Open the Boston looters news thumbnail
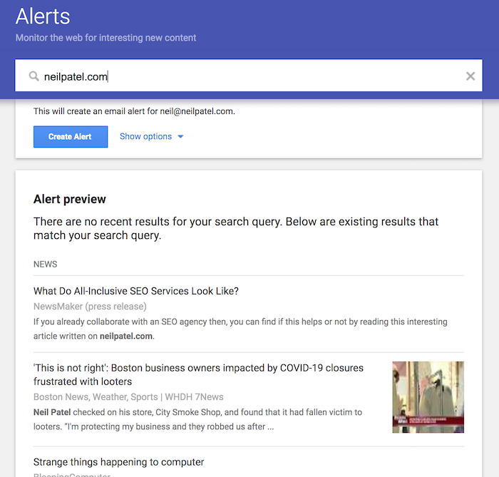The image size is (499, 477). [x=428, y=397]
